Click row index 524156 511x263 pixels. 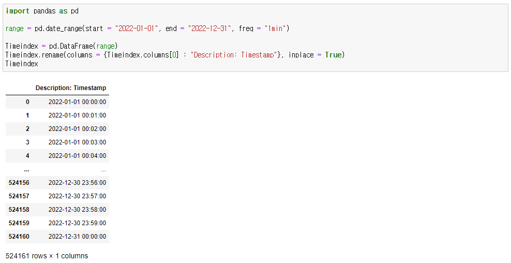pos(19,183)
